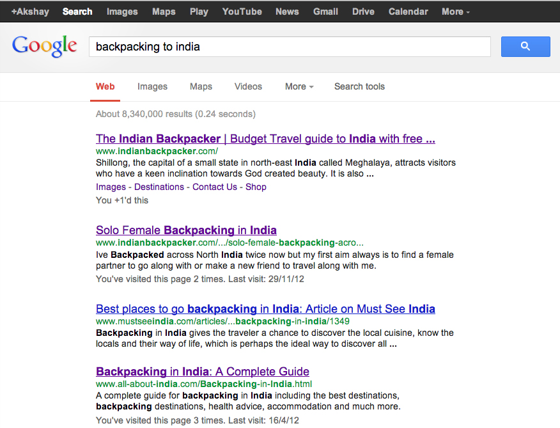Viewport: 560px width, 428px height.
Task: Click the 'Ive Backpacked across North India' snippet
Action: pos(275,260)
